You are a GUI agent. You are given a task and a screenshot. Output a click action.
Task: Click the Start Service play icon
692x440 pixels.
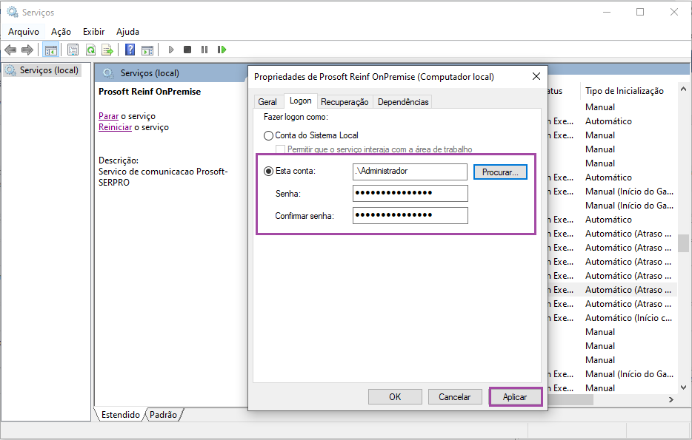point(171,50)
